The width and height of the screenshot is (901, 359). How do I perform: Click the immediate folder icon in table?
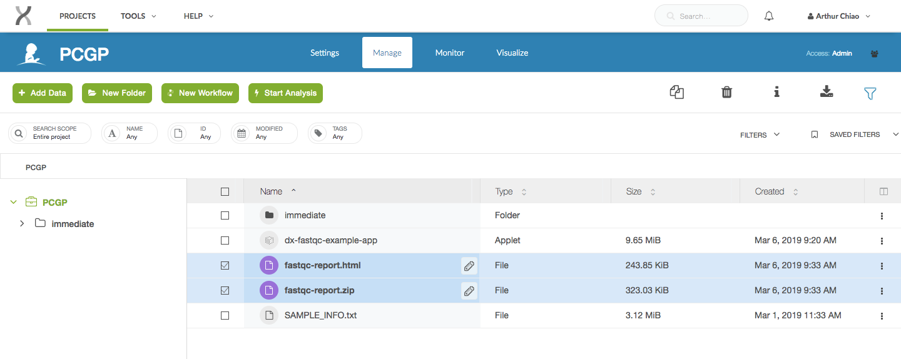(x=269, y=215)
